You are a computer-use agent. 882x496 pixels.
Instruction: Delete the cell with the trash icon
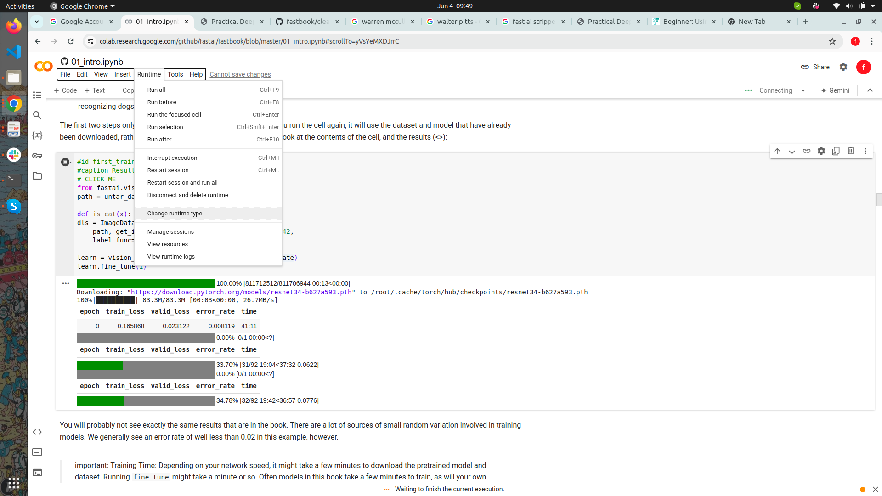pyautogui.click(x=851, y=151)
